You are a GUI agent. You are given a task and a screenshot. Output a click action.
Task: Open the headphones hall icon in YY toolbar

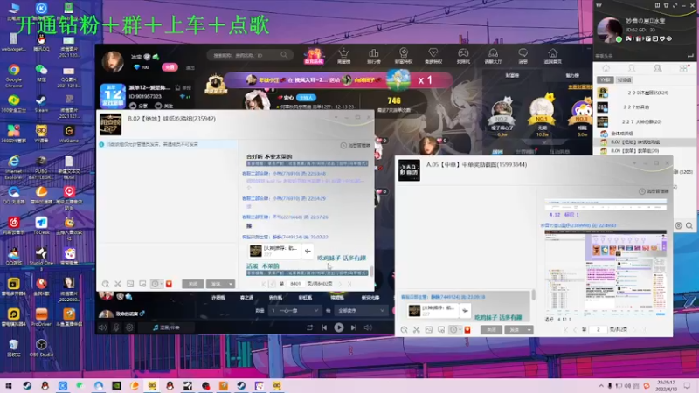point(493,56)
